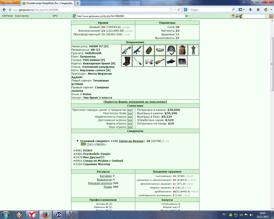Screen dimensions: 274x219
Task: Click the titanium inserts icon
Action: [x=149, y=61]
